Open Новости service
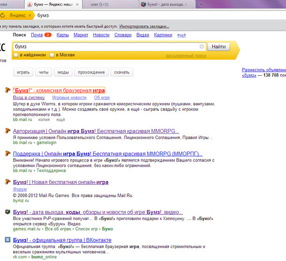 point(101,35)
